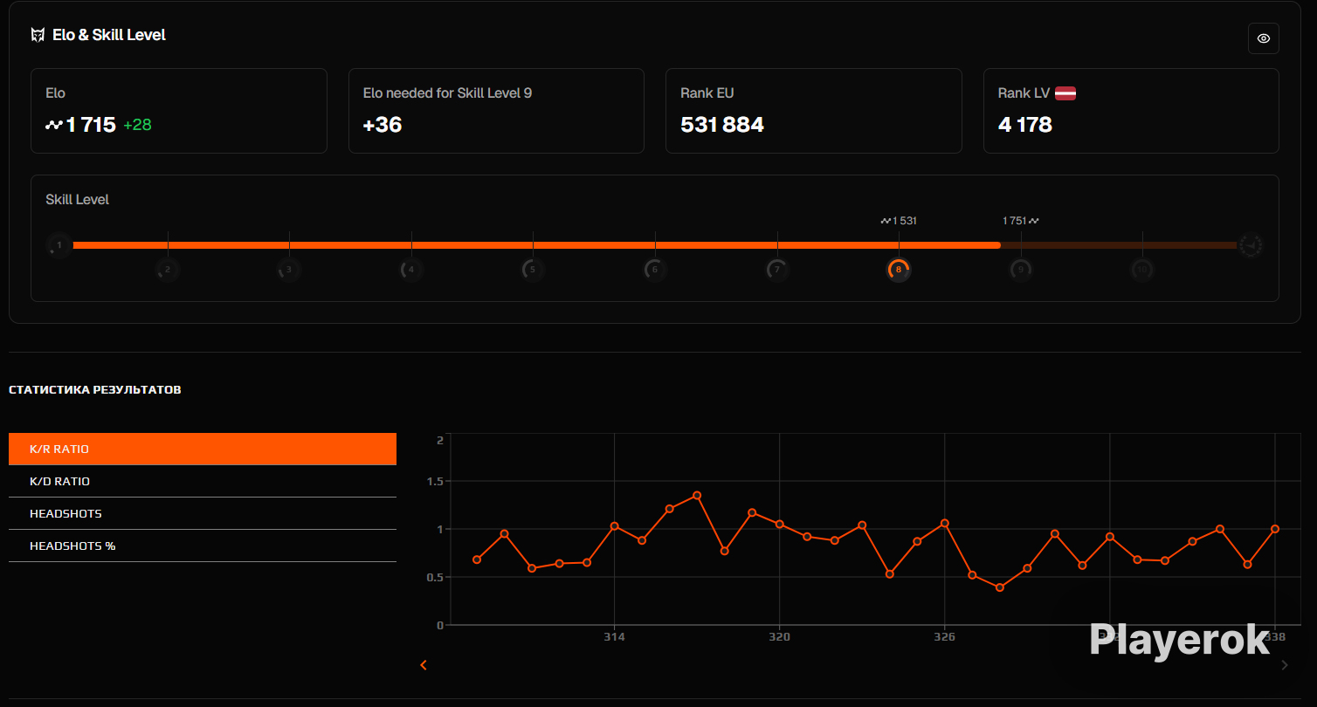Select the skill level 2 badge

click(167, 270)
